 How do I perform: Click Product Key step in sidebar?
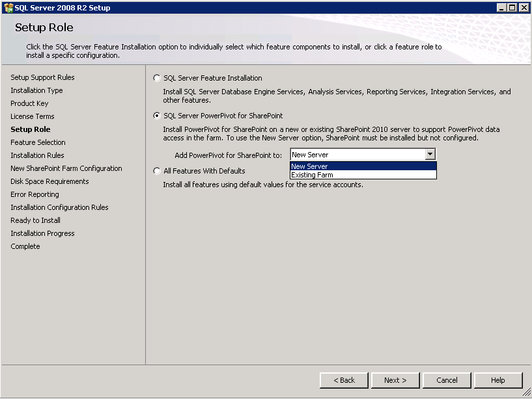[29, 103]
